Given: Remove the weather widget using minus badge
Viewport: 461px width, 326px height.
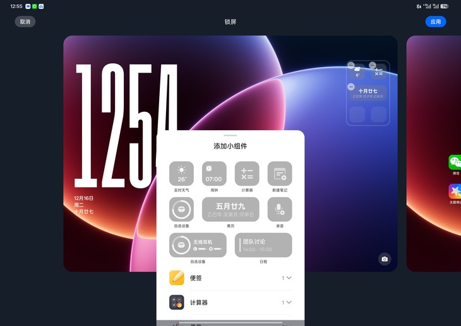Looking at the screenshot, I should pos(351,66).
